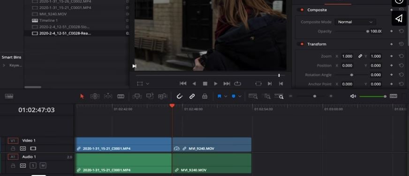The image size is (409, 176).
Task: Solo the Audio 1 track
Action: [x=33, y=165]
